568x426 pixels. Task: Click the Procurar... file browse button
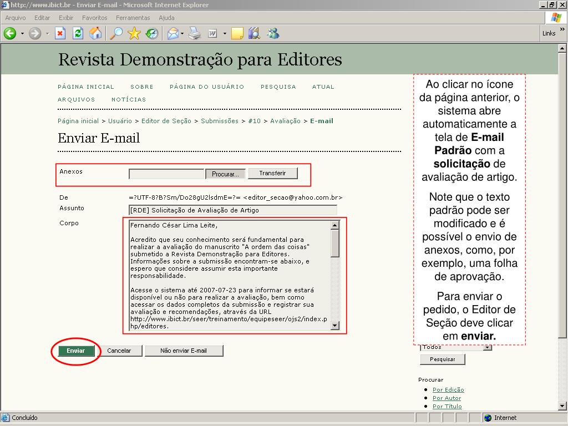click(x=225, y=174)
